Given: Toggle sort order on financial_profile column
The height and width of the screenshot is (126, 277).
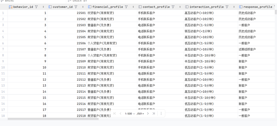Looking at the screenshot, I should coord(134,7).
